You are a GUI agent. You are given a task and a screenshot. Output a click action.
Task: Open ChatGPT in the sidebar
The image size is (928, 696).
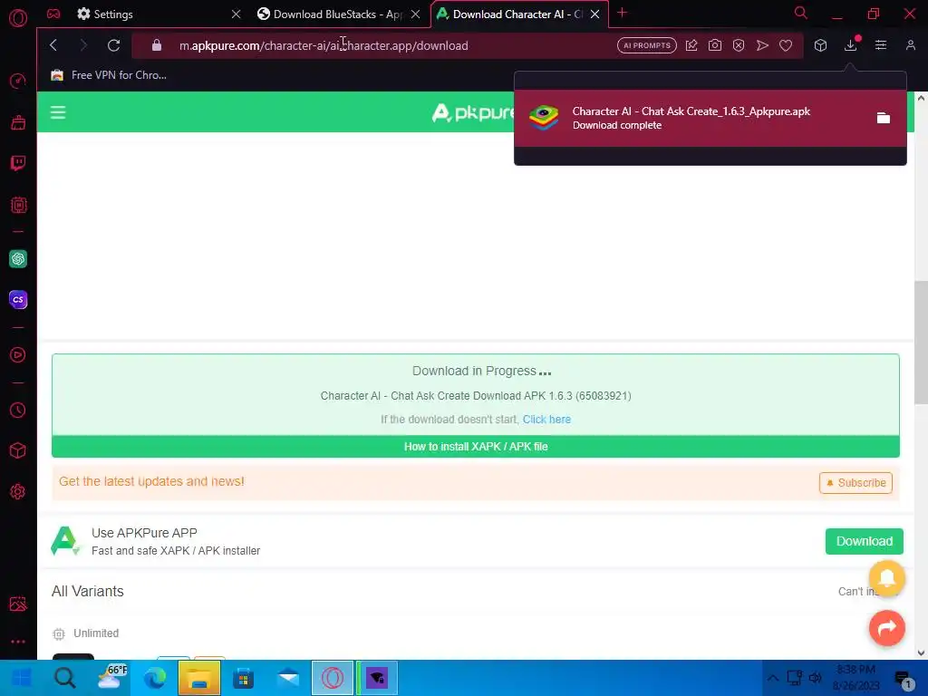pos(18,258)
